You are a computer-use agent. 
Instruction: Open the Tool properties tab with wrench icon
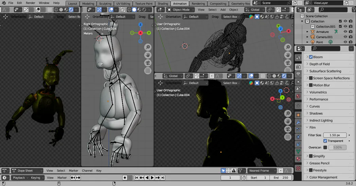click(298, 58)
